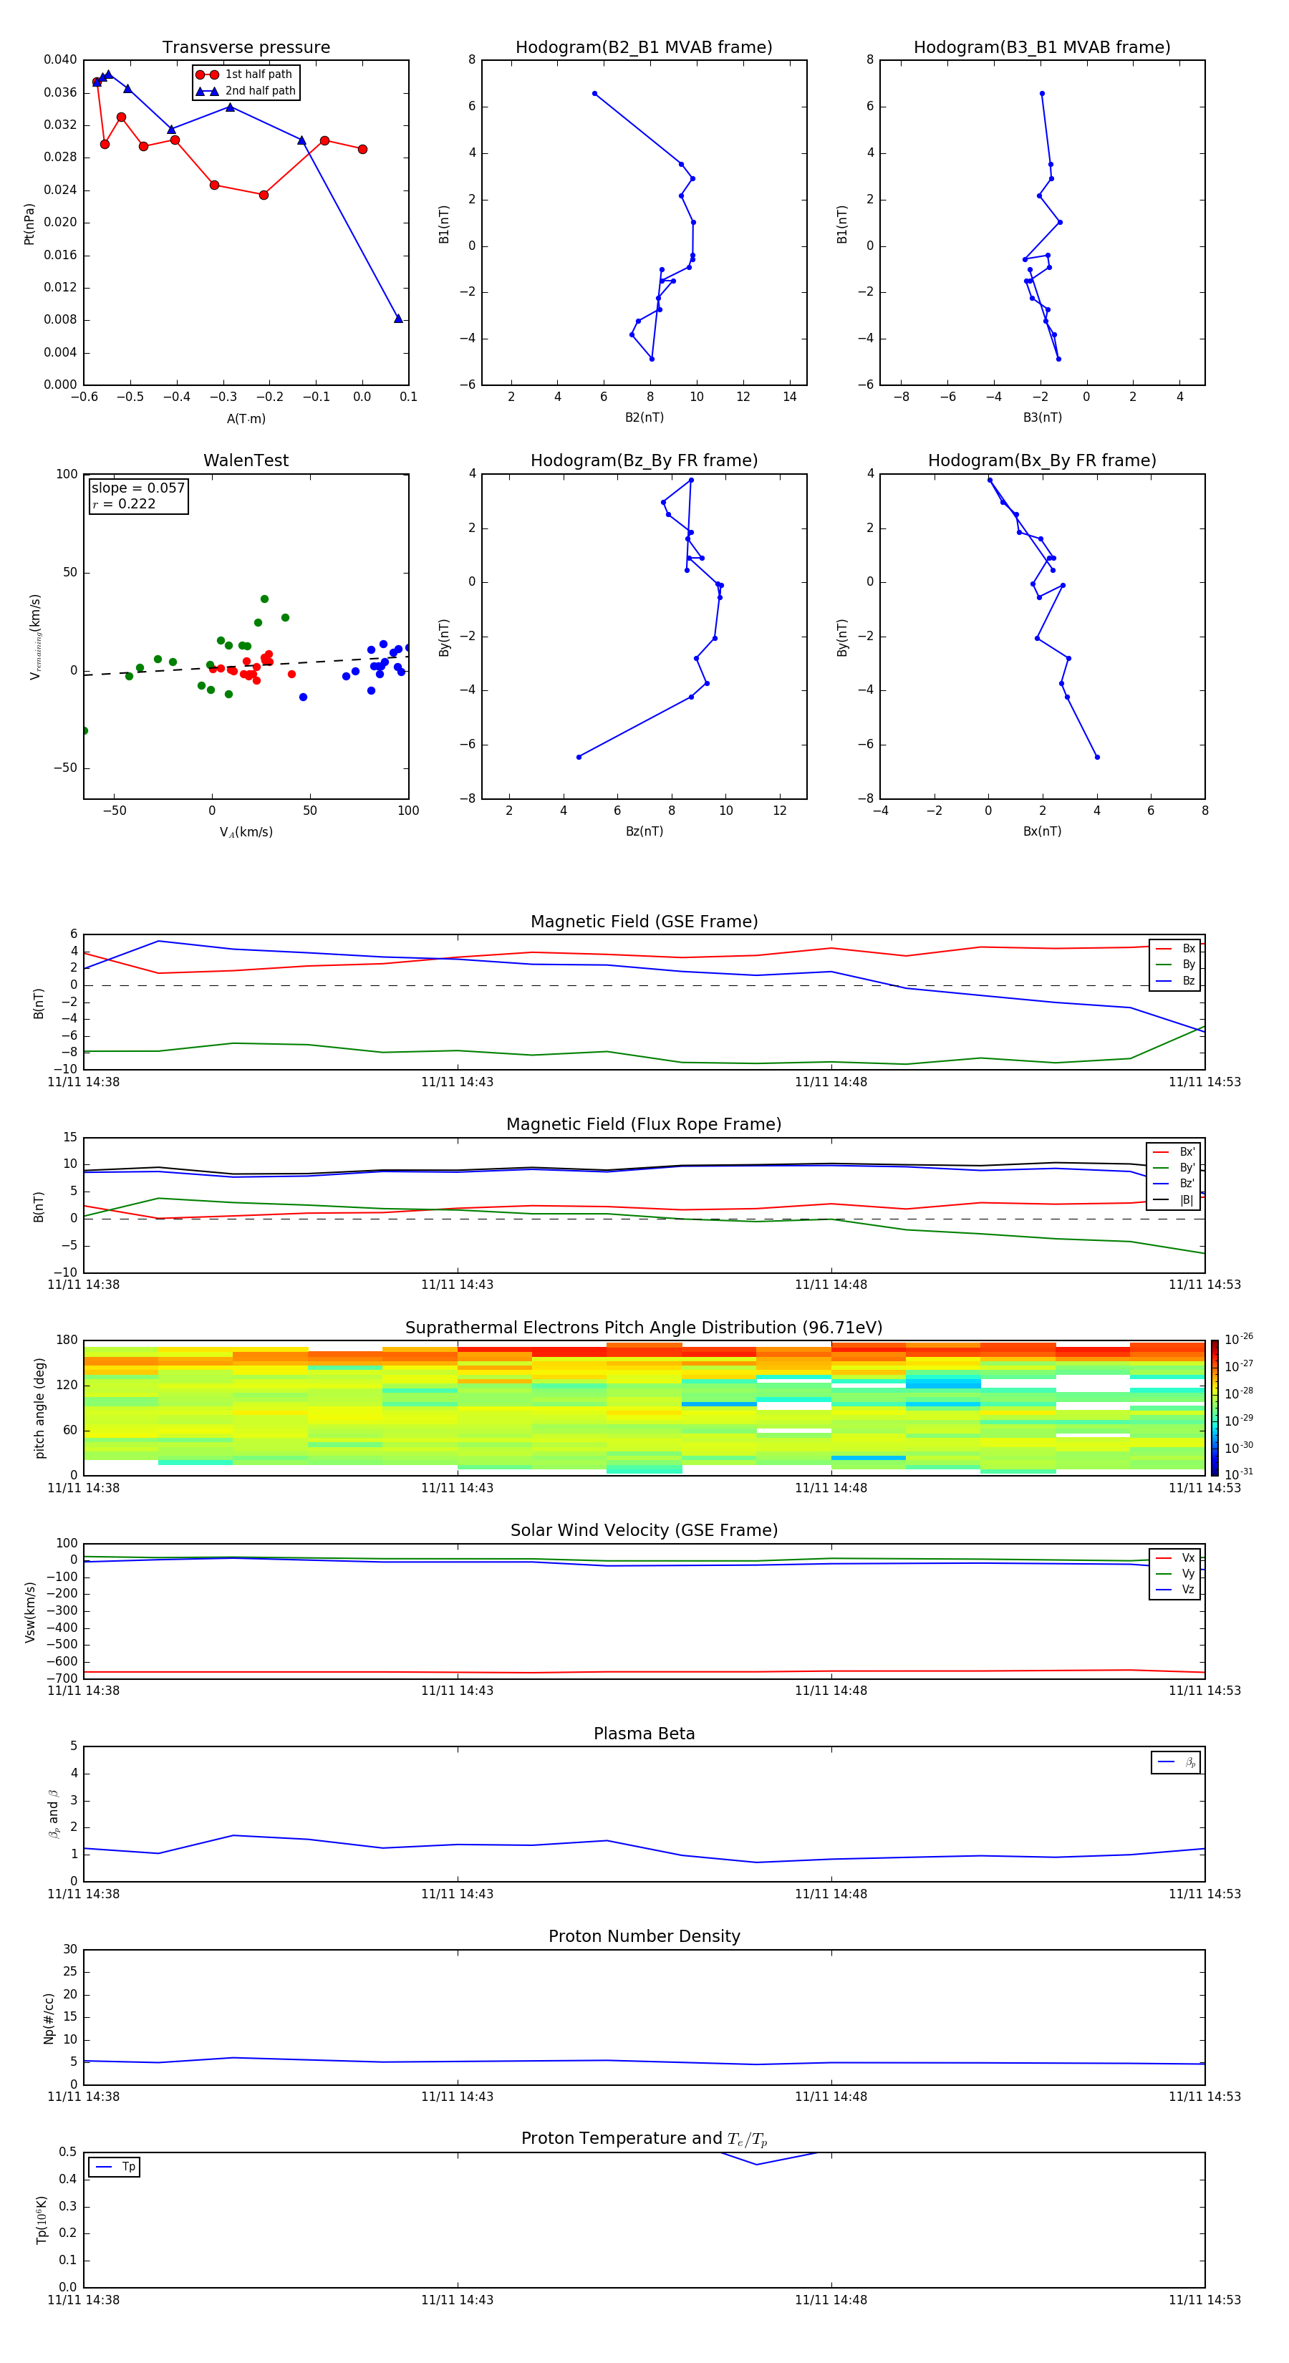Click the 'Hodogram(B3_B1 MVAB frame)' title

click(1042, 48)
